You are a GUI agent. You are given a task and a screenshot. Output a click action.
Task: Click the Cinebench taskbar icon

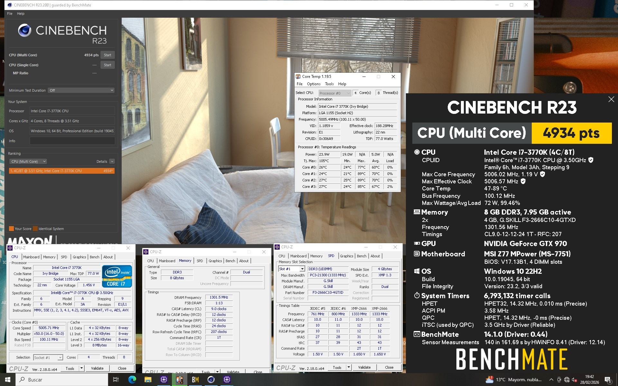point(211,380)
